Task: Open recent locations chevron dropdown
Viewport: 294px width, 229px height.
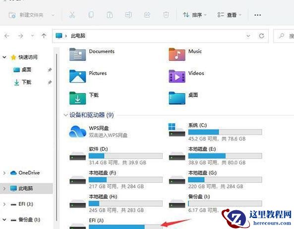Action: [x=32, y=36]
